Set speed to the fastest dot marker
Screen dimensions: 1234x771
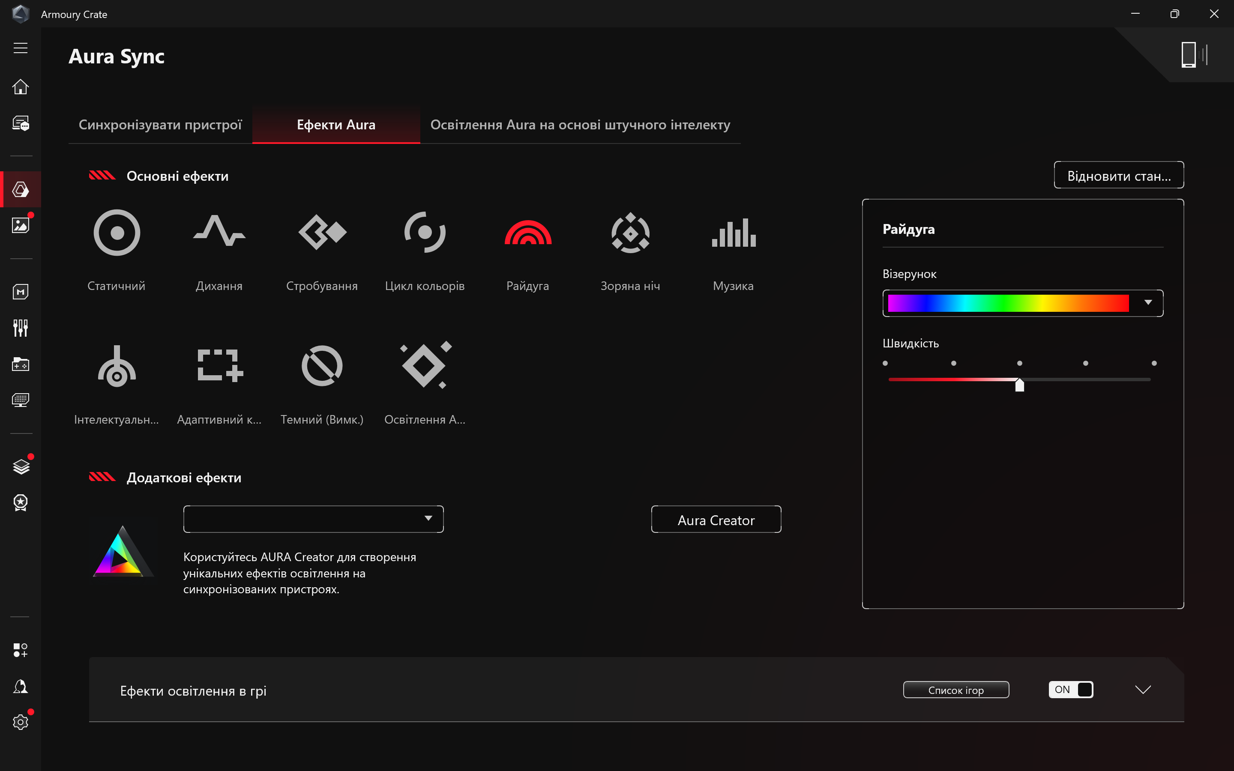pos(1154,363)
